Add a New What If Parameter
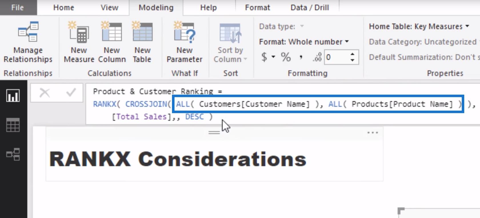Viewport: 480px width, 218px height. click(x=184, y=42)
